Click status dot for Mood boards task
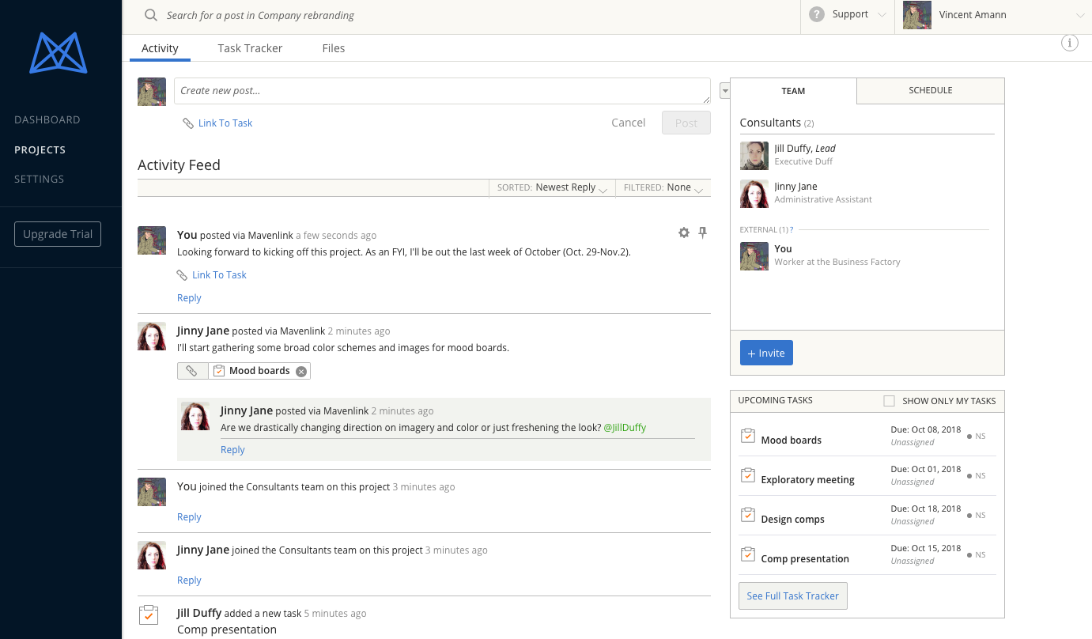The image size is (1092, 639). coord(969,436)
